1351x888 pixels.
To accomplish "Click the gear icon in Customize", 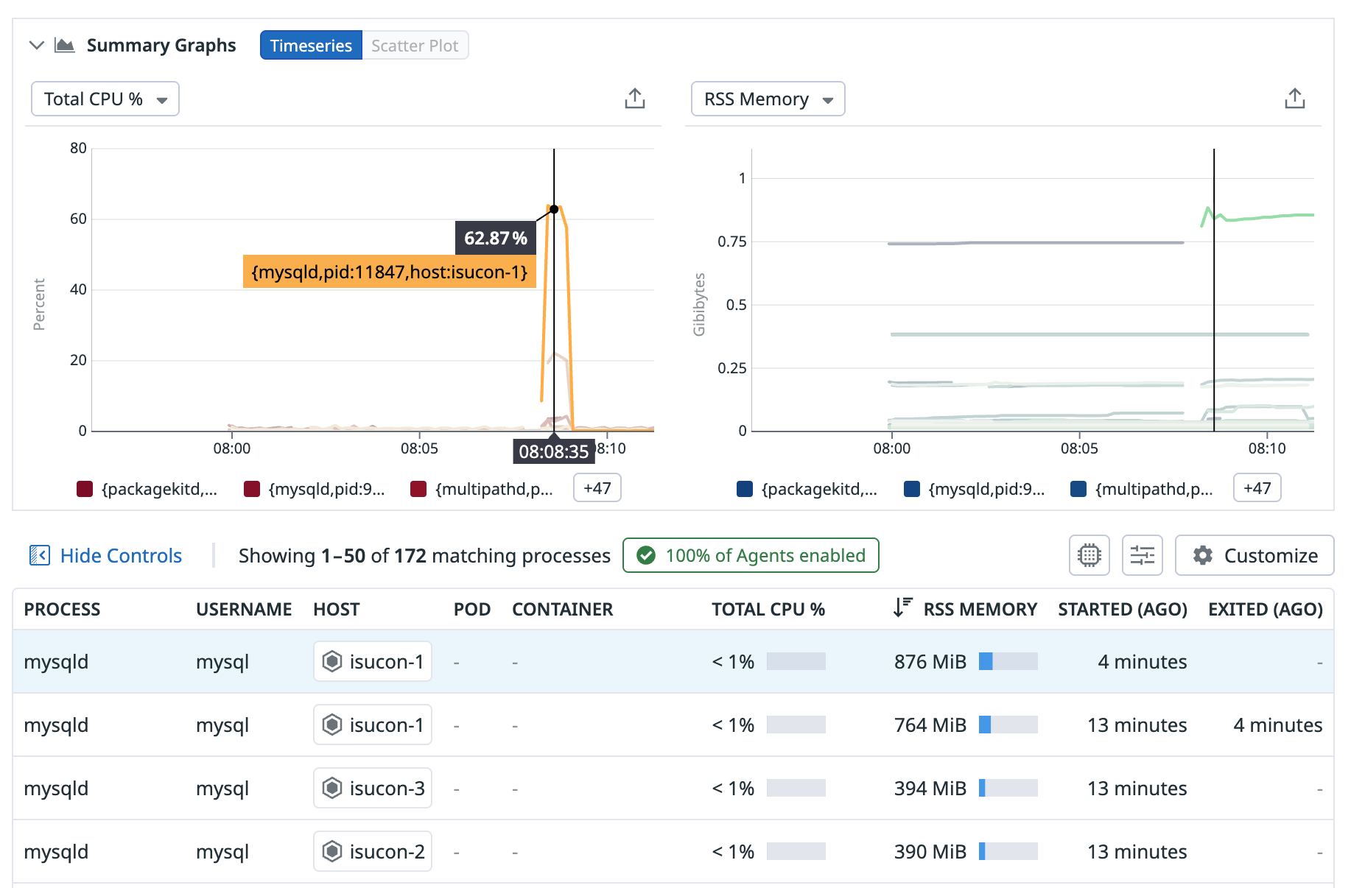I will pyautogui.click(x=1203, y=555).
